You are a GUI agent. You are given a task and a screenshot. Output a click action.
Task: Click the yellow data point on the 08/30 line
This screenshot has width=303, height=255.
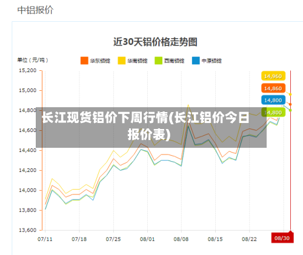pyautogui.click(x=290, y=94)
